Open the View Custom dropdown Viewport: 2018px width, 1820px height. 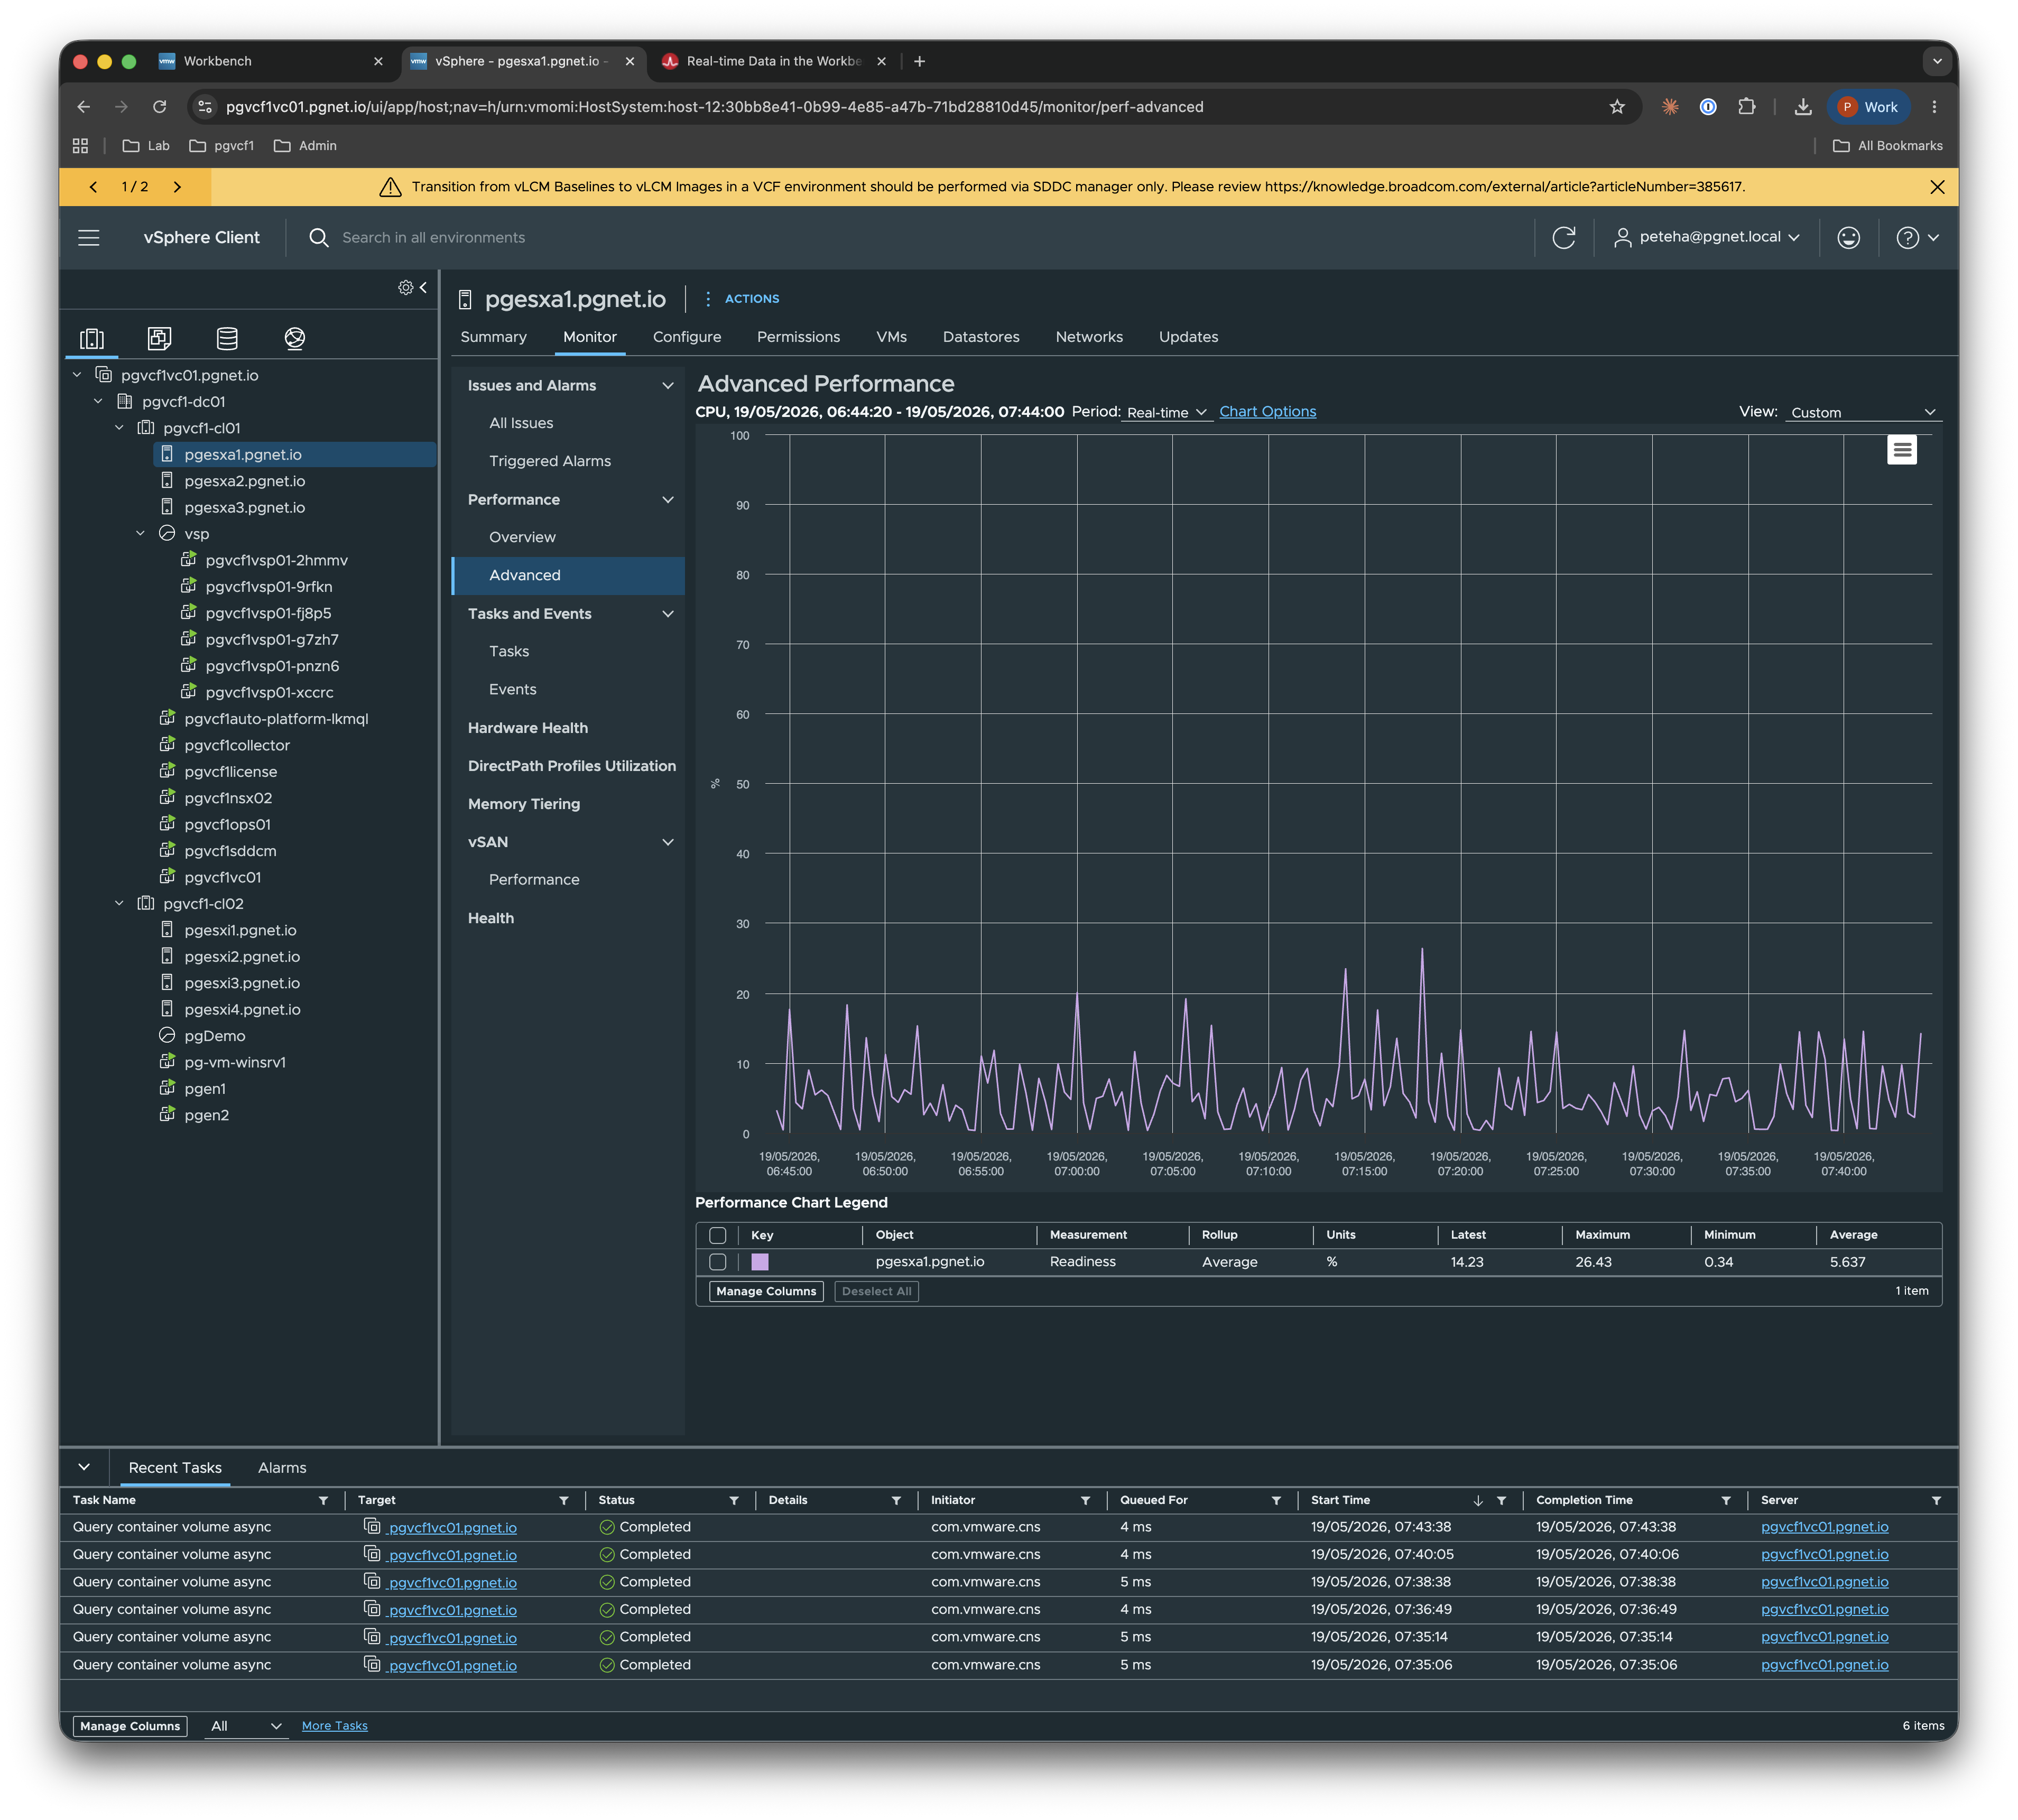[x=1863, y=413]
